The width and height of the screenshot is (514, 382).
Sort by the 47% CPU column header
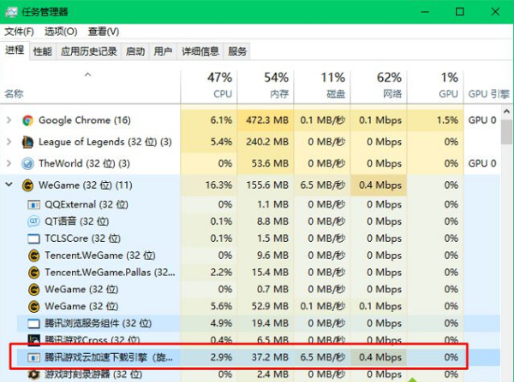(x=208, y=85)
